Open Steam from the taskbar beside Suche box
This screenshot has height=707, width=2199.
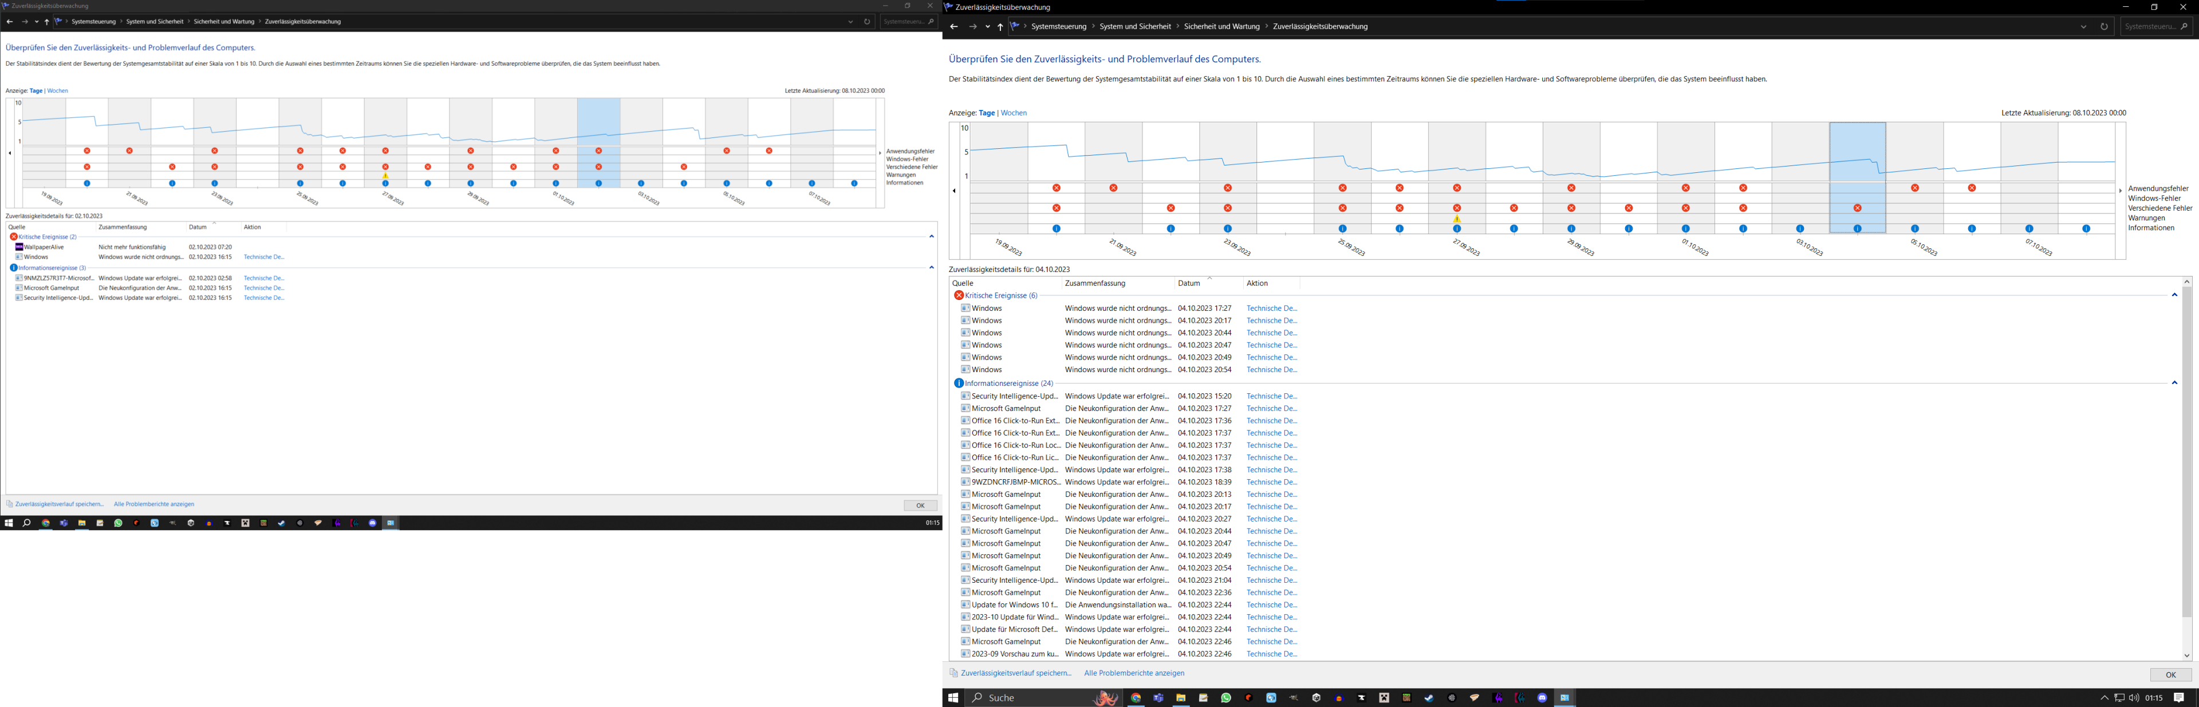click(x=1429, y=698)
